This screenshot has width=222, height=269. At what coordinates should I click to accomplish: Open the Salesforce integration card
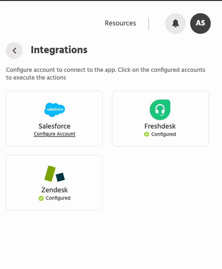(x=54, y=119)
